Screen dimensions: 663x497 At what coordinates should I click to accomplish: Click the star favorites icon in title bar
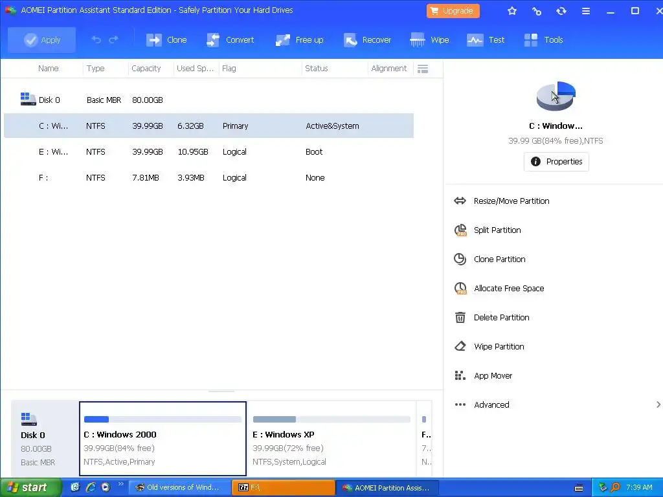[x=512, y=11]
